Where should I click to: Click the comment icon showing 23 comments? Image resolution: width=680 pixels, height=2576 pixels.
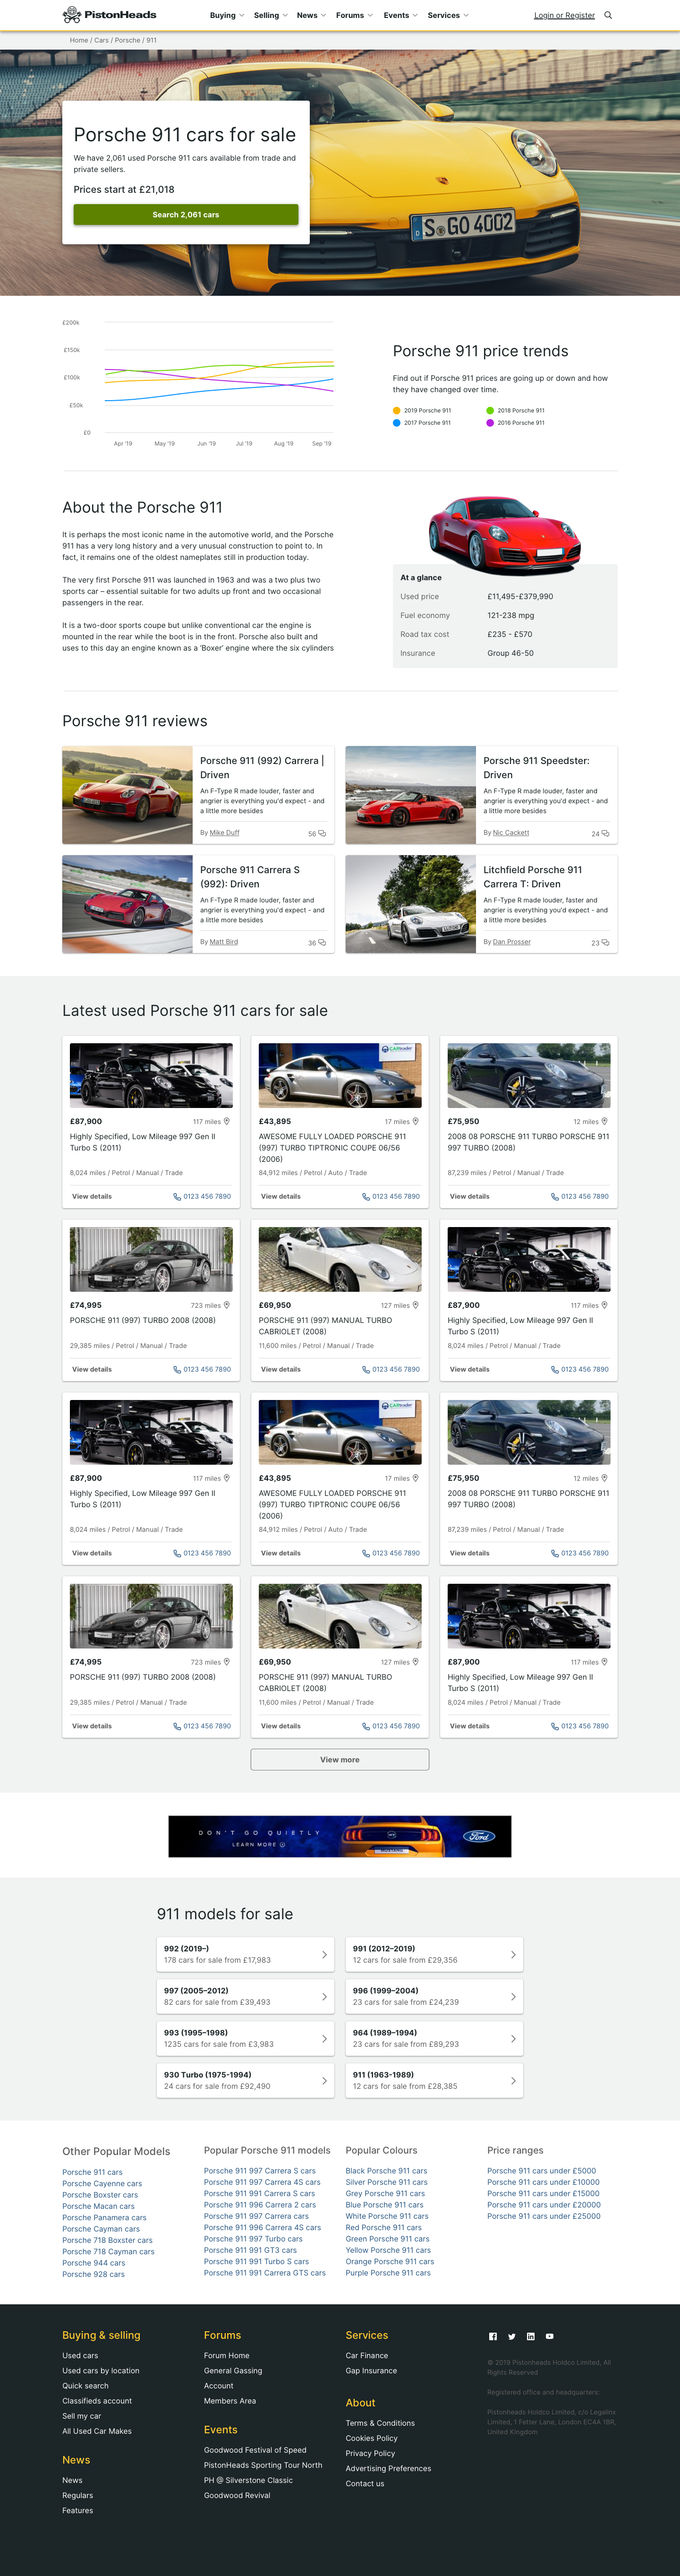click(x=605, y=942)
